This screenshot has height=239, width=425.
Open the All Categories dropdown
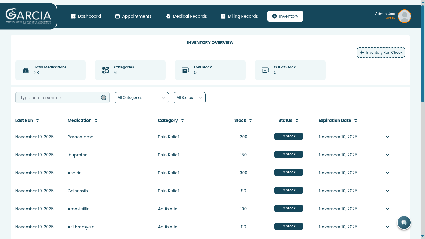(141, 98)
